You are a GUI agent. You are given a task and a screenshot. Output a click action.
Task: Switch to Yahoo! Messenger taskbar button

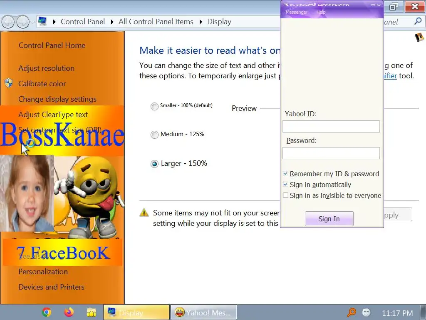click(x=204, y=312)
